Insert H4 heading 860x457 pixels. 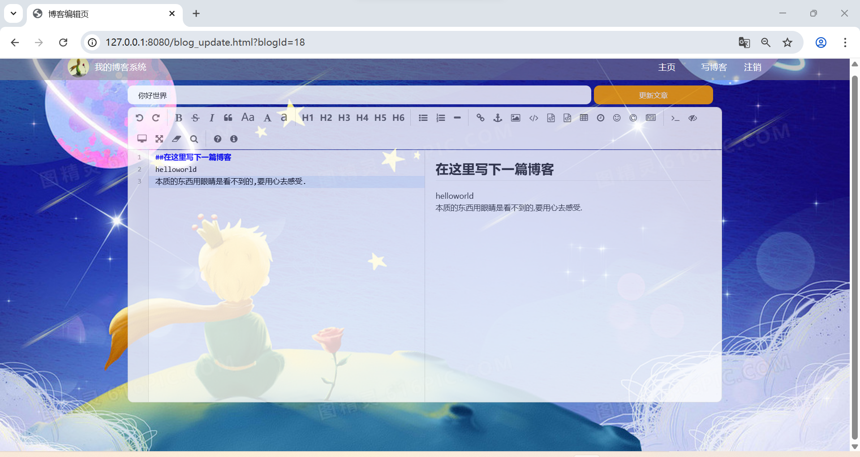coord(362,118)
